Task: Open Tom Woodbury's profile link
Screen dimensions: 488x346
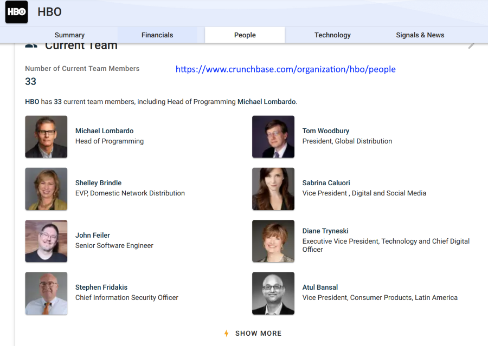Action: tap(325, 131)
